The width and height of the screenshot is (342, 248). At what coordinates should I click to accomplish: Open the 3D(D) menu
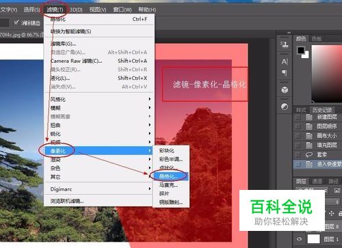tap(76, 10)
